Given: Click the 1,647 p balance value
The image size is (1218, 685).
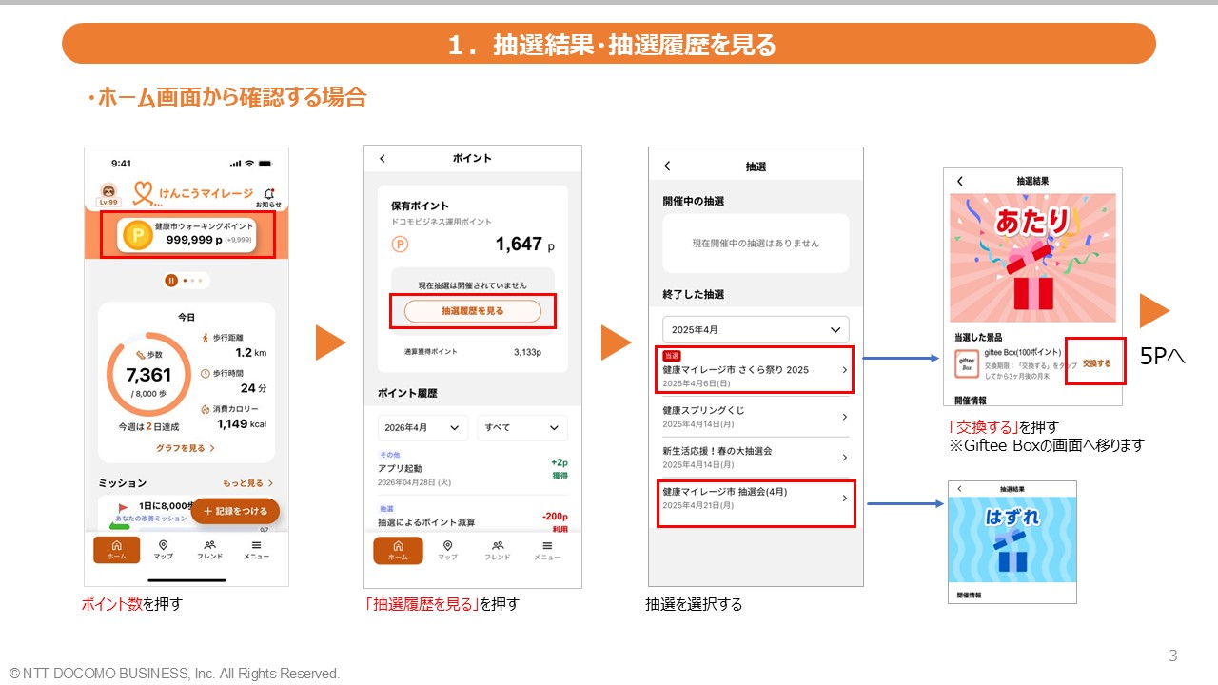Looking at the screenshot, I should (525, 245).
